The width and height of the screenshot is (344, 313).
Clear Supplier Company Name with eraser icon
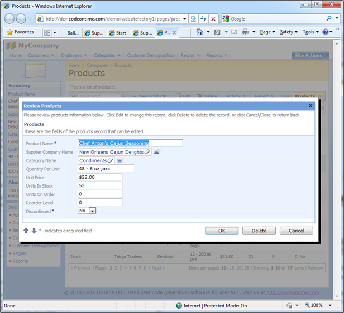147,152
